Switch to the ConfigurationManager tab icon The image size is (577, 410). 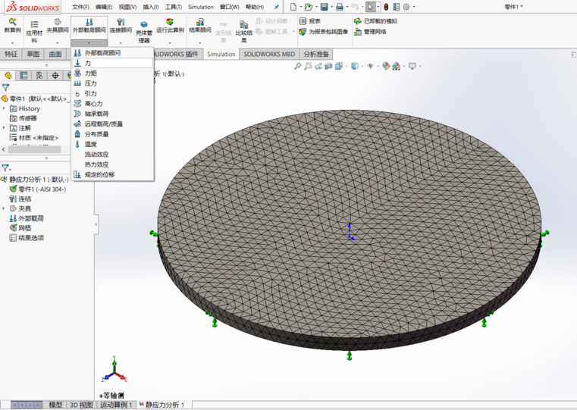[39, 76]
